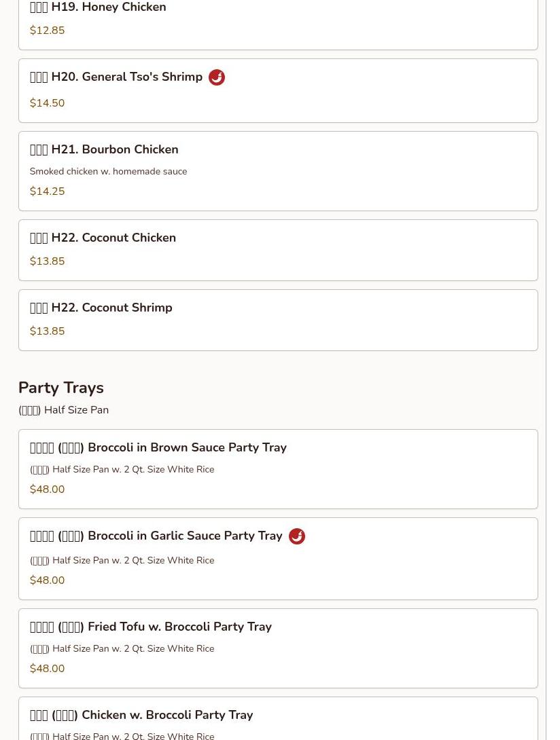Click spicy icon next to General Tso's Shrimp
Screen dimensions: 560x740
tap(217, 77)
